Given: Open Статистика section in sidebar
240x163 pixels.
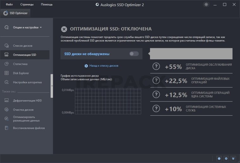Looking at the screenshot, I should click(x=20, y=64).
